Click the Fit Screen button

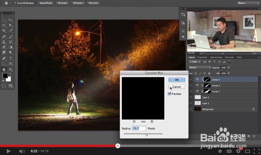[62, 3]
